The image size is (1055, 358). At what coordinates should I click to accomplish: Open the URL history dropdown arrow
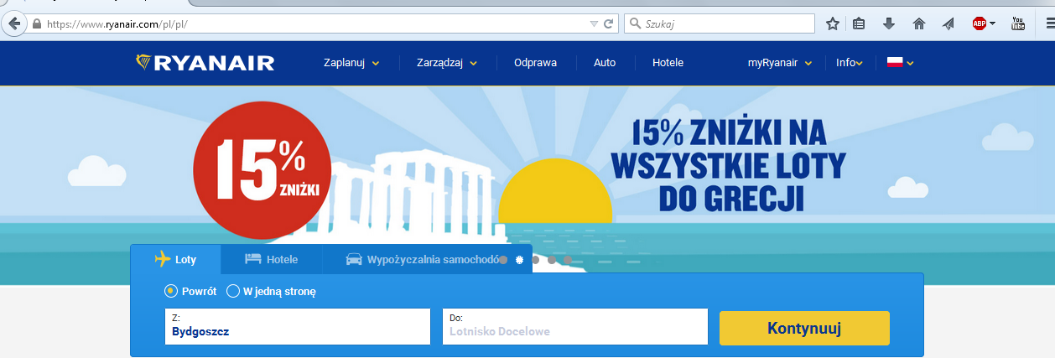(x=594, y=23)
